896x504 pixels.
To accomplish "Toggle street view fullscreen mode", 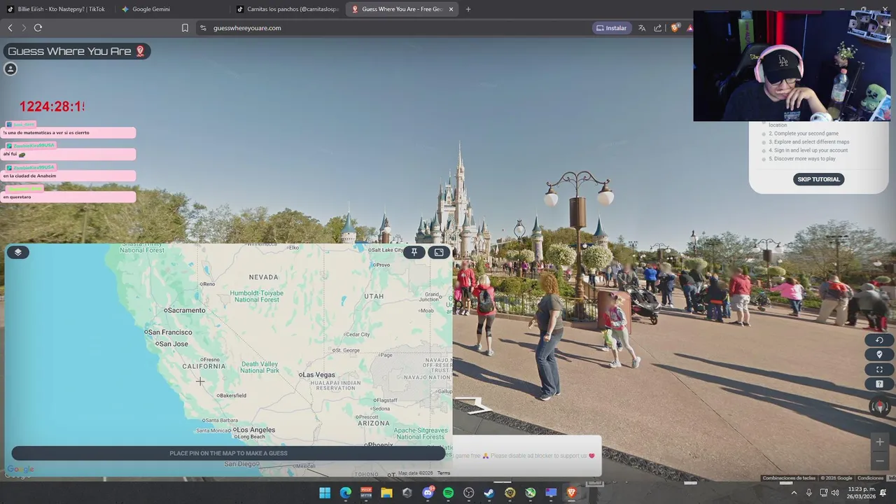I will (879, 370).
